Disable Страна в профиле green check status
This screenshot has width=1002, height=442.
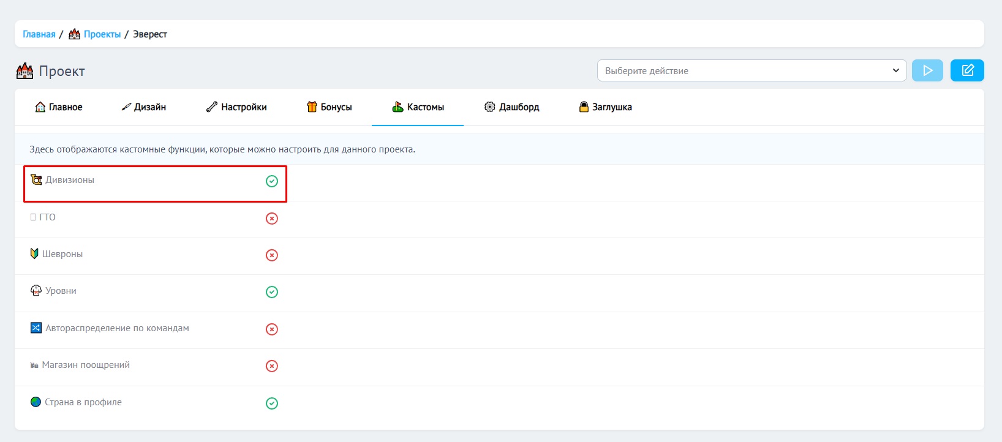point(272,403)
